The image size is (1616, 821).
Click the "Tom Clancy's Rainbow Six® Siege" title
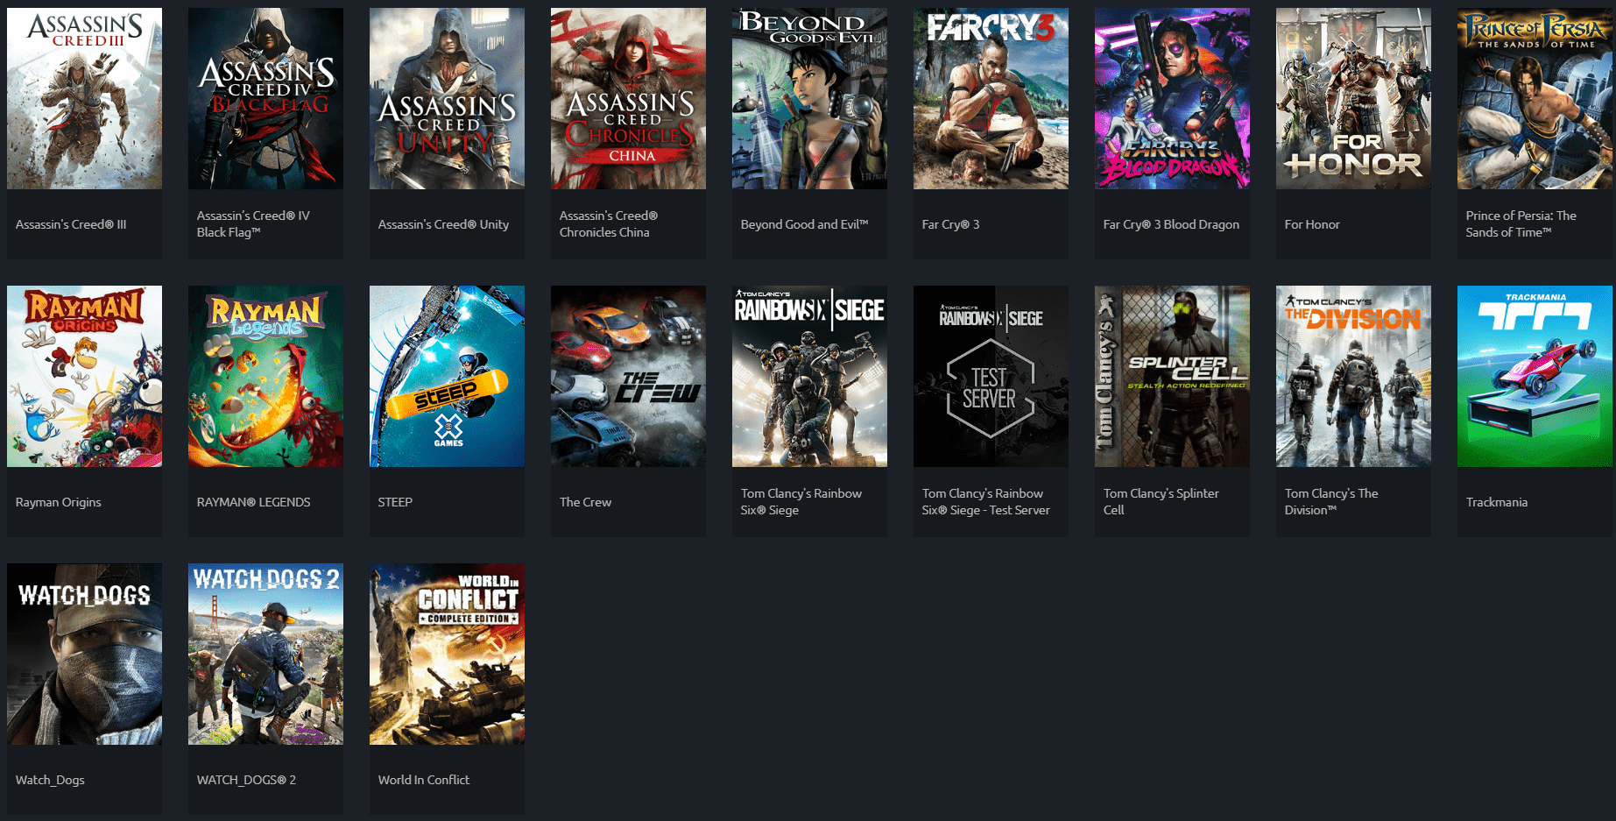click(801, 502)
